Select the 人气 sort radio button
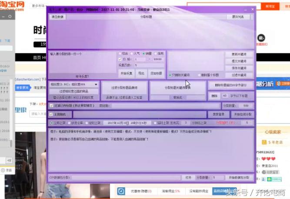The height and width of the screenshot is (199, 290). click(x=132, y=53)
